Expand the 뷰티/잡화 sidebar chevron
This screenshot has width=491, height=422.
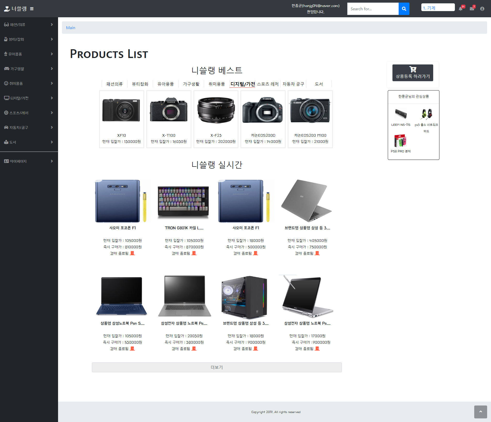click(52, 39)
